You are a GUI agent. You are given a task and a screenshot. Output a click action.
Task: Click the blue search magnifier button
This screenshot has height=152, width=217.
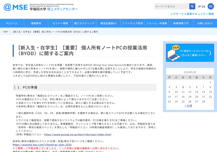(192, 6)
